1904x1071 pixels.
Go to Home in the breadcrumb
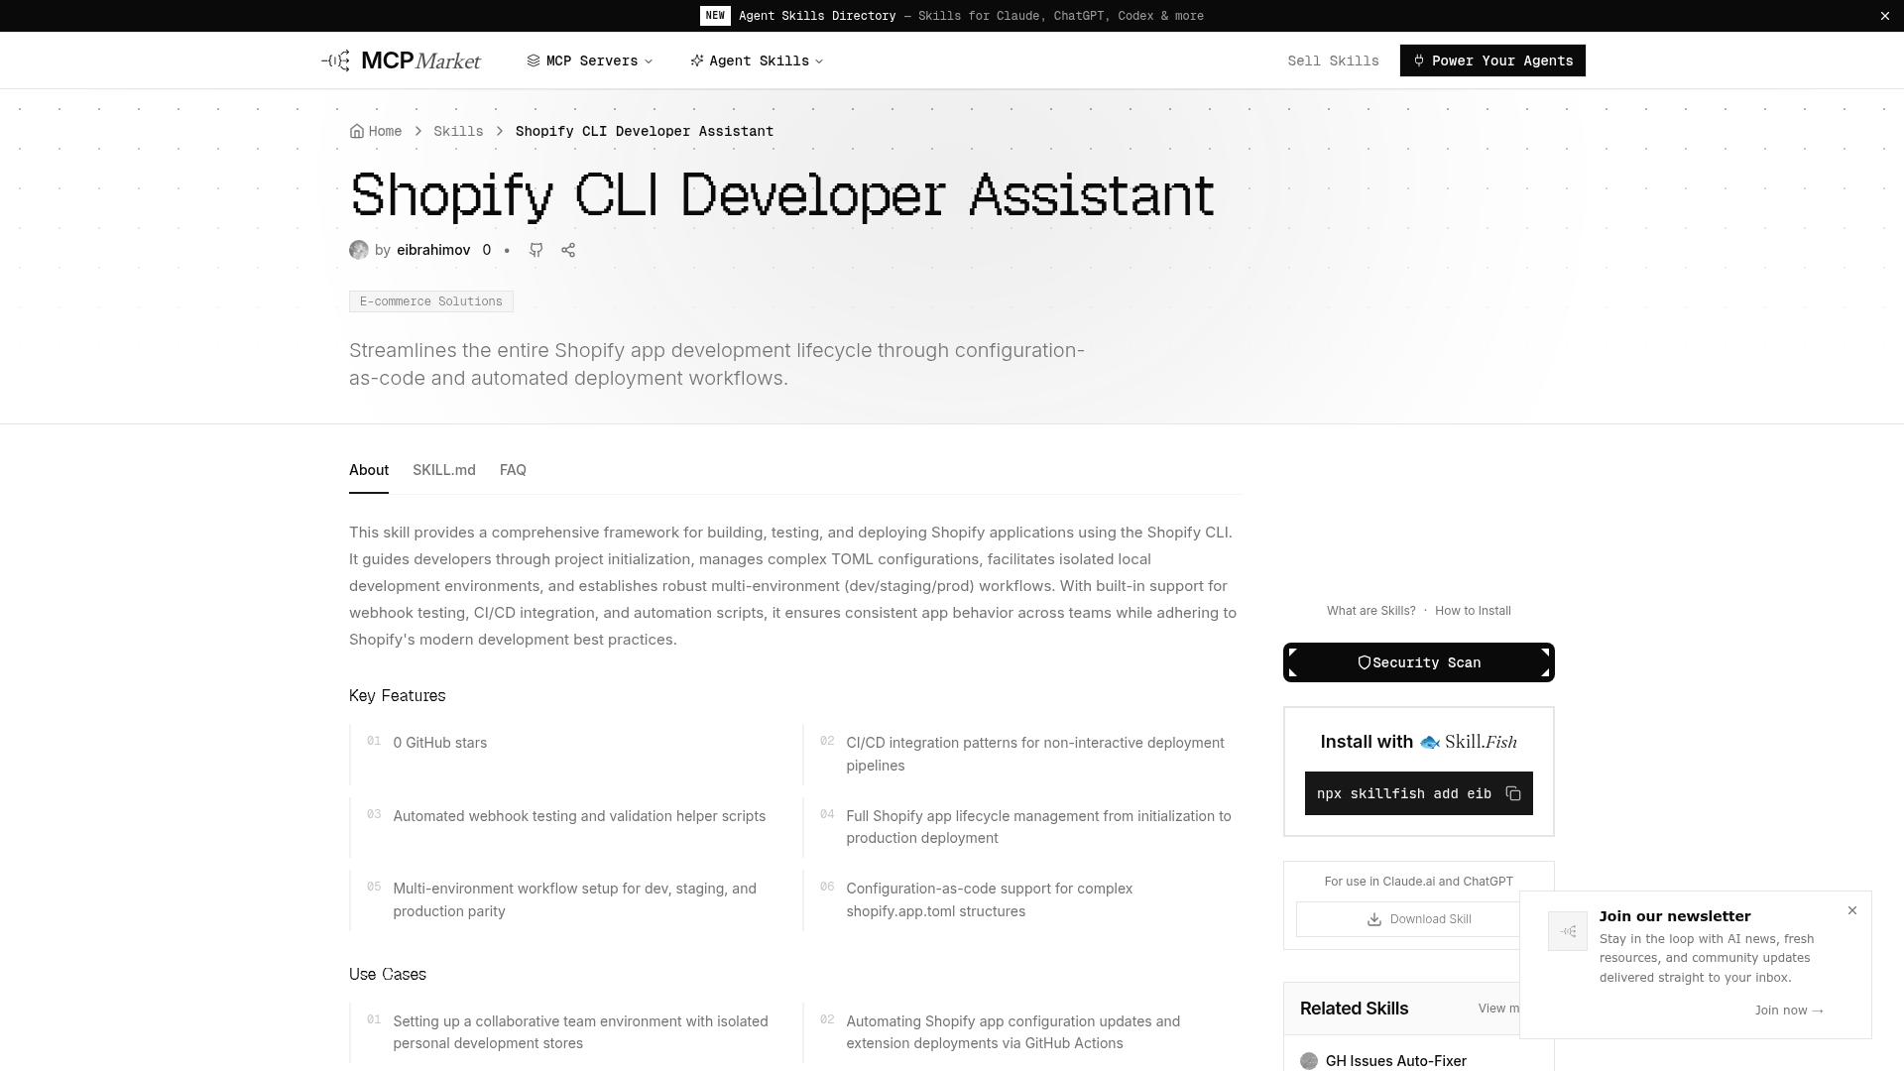376,131
